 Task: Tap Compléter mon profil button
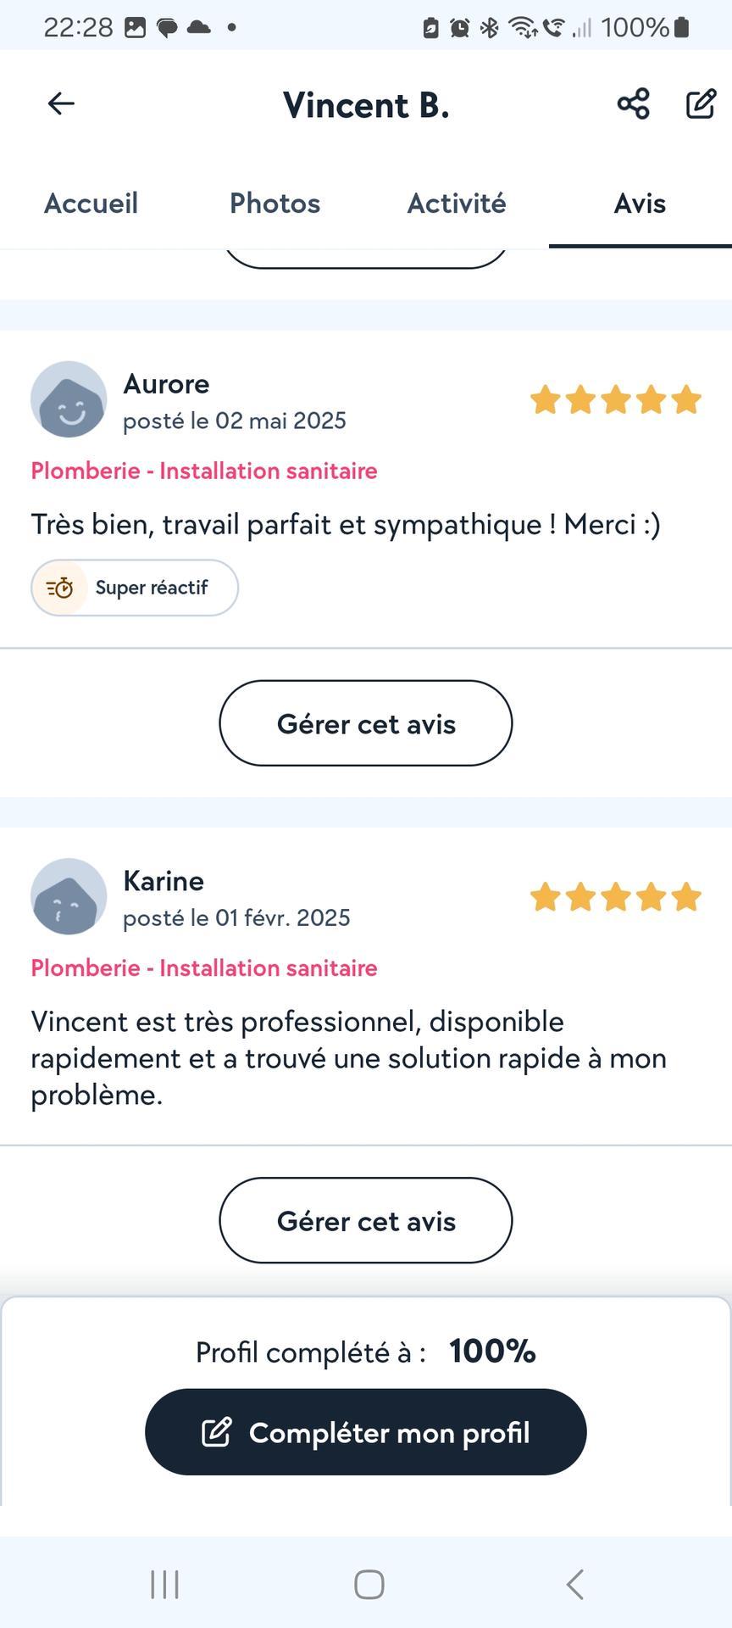(x=366, y=1432)
